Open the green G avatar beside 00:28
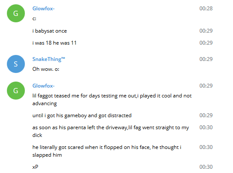Viewport: 233px width, 173px height. coord(16,13)
